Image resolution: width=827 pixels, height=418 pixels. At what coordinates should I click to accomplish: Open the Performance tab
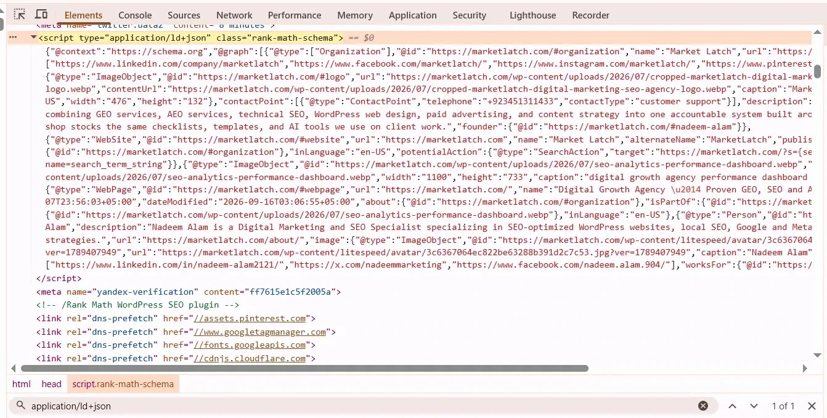click(295, 15)
